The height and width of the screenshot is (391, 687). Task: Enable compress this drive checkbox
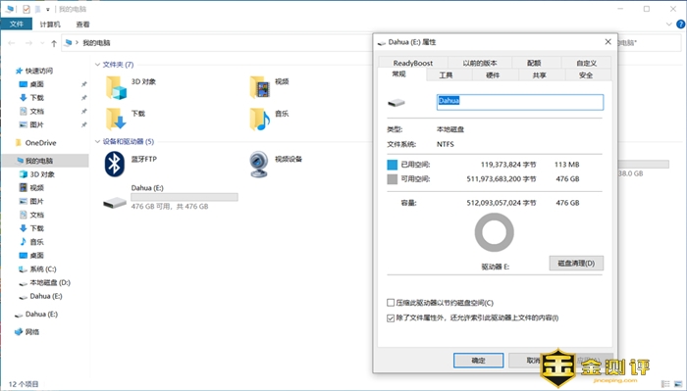[391, 303]
